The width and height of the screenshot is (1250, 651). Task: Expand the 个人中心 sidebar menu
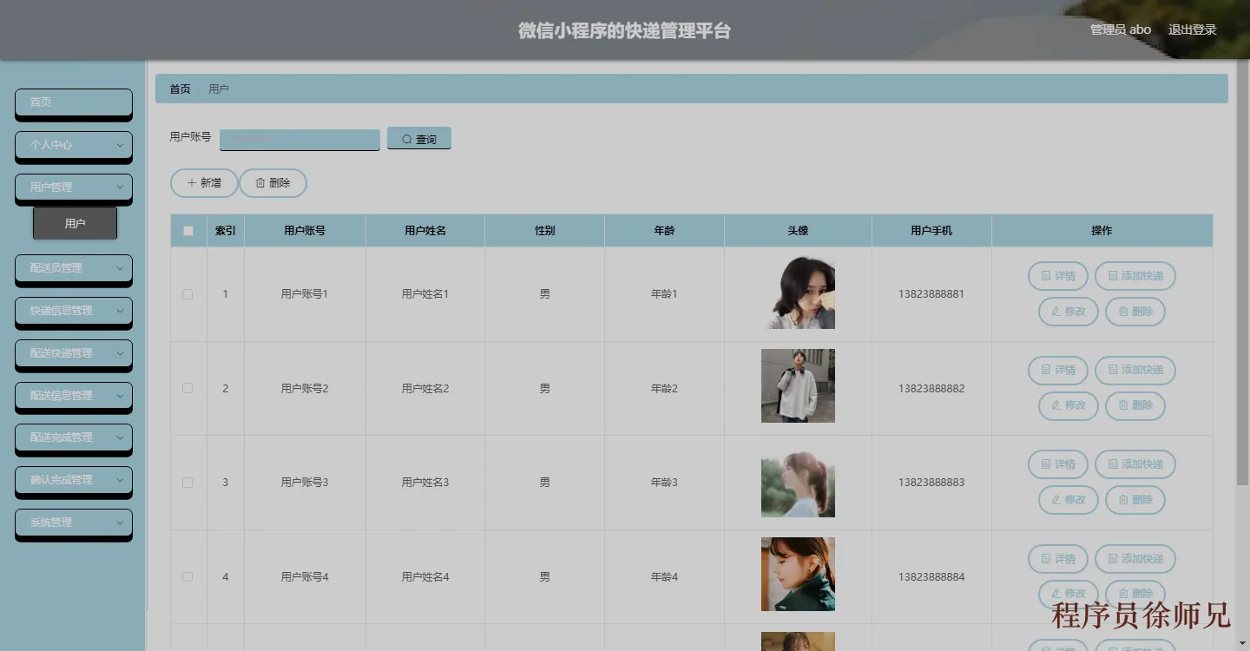74,145
